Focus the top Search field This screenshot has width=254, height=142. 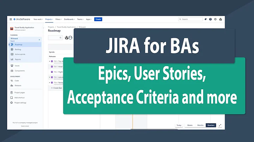point(190,19)
